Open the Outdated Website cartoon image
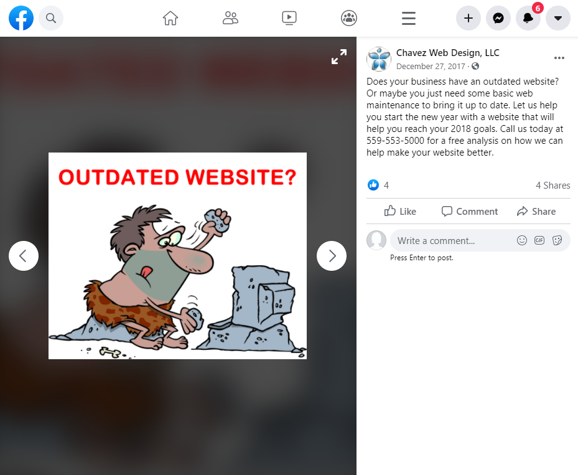The width and height of the screenshot is (578, 475). pos(178,256)
